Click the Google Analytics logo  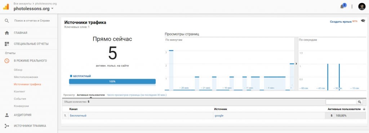tap(6, 6)
